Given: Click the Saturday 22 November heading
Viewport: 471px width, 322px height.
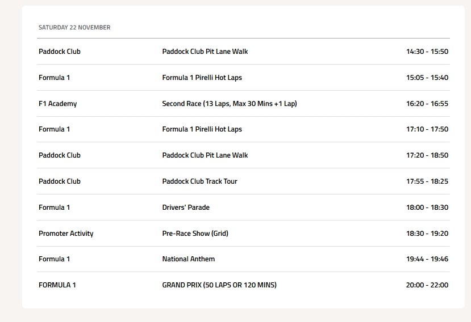Looking at the screenshot, I should [x=74, y=27].
